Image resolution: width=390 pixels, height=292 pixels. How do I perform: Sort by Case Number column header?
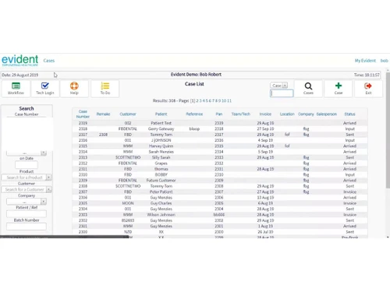pos(83,114)
